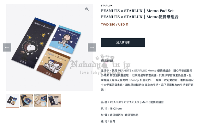Click the product description paragraph text
This screenshot has width=202, height=129.
coord(147,80)
